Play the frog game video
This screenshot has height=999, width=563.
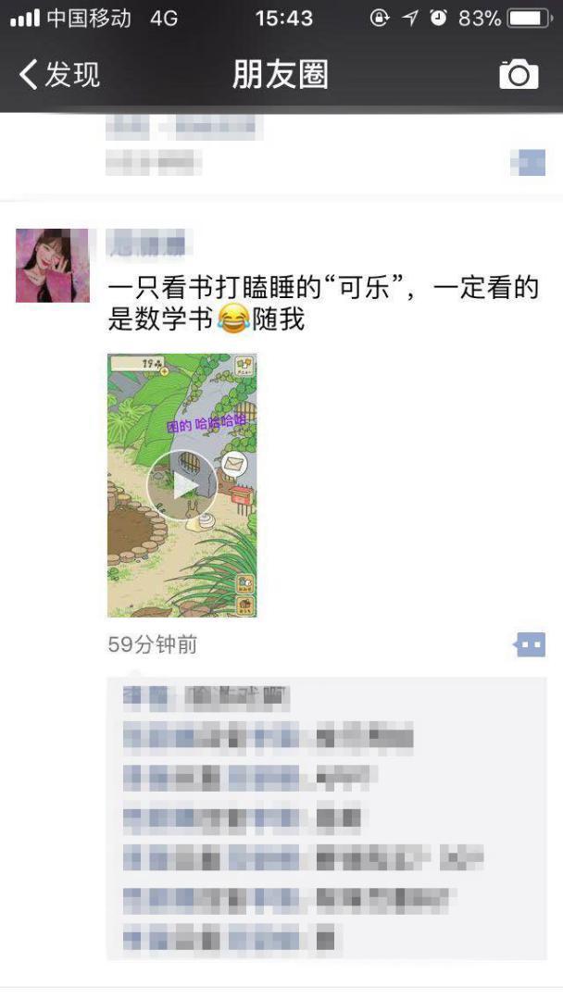[182, 485]
